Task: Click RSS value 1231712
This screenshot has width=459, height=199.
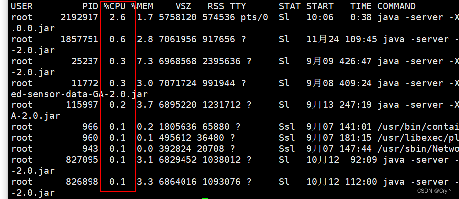Action: [x=221, y=105]
